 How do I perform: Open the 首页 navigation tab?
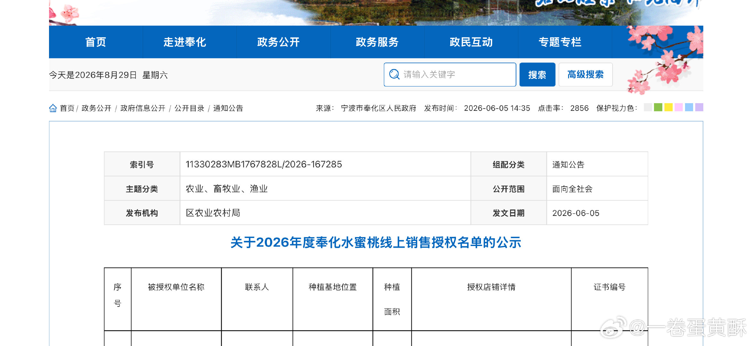coord(95,42)
